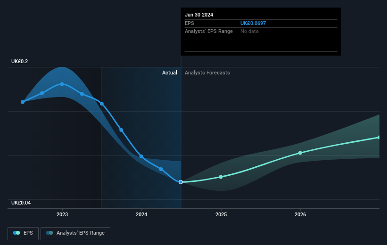Image resolution: width=387 pixels, height=245 pixels.
Task: Click the Analysts' EPS Range legend swatch
Action: click(49, 233)
